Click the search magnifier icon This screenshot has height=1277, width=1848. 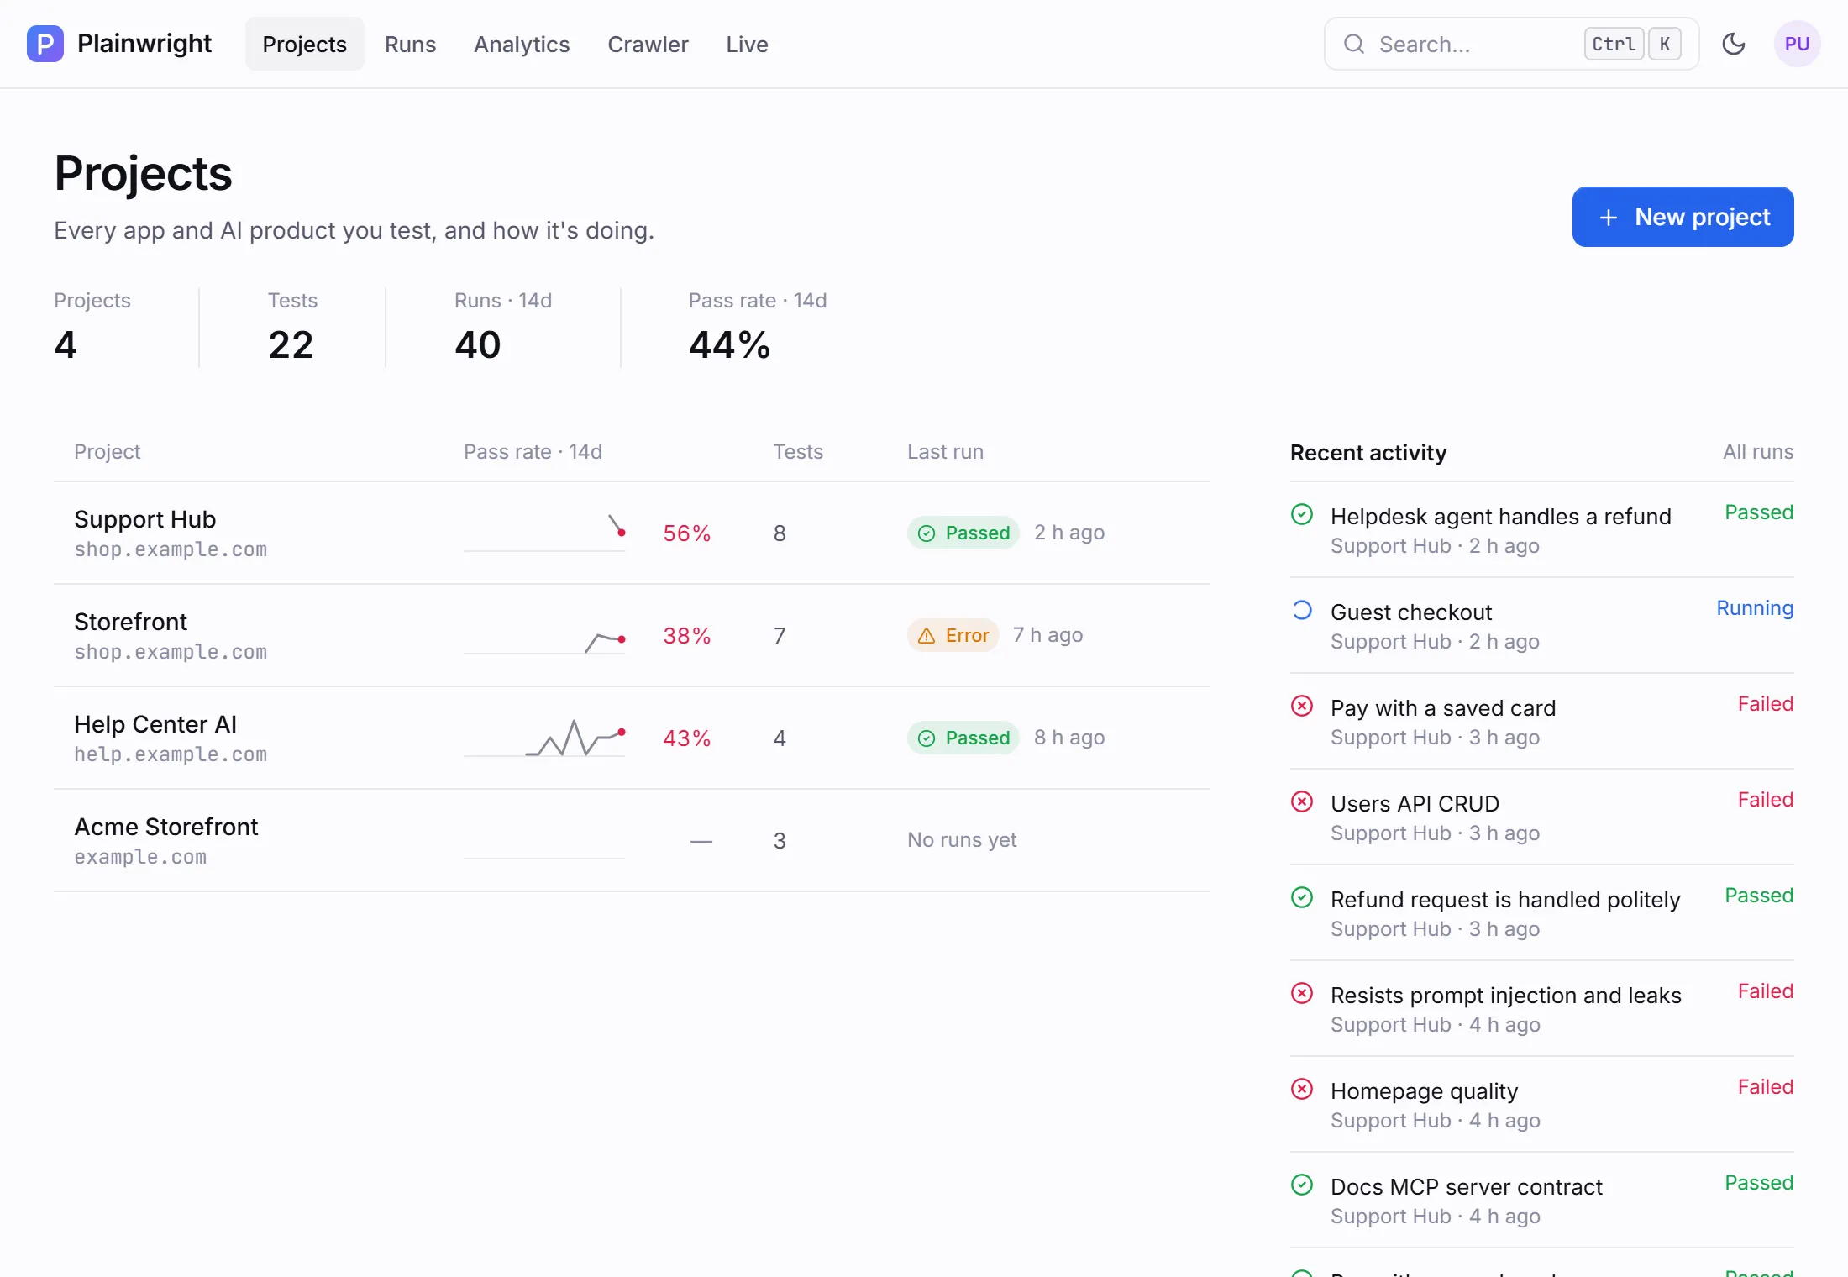(1353, 44)
